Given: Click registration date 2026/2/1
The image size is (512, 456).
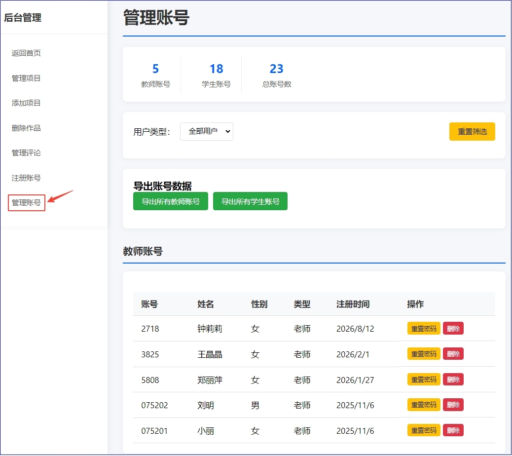Looking at the screenshot, I should tap(353, 354).
